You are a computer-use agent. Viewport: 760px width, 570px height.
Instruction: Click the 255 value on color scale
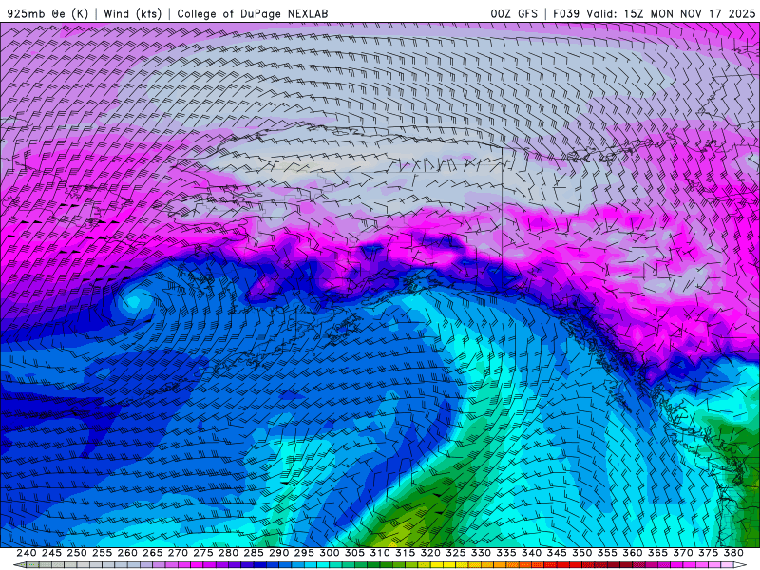pyautogui.click(x=103, y=553)
